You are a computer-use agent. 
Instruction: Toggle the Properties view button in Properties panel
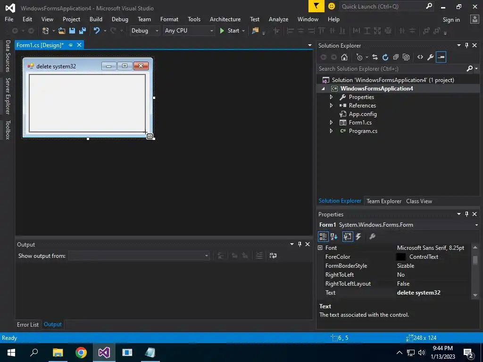point(348,237)
